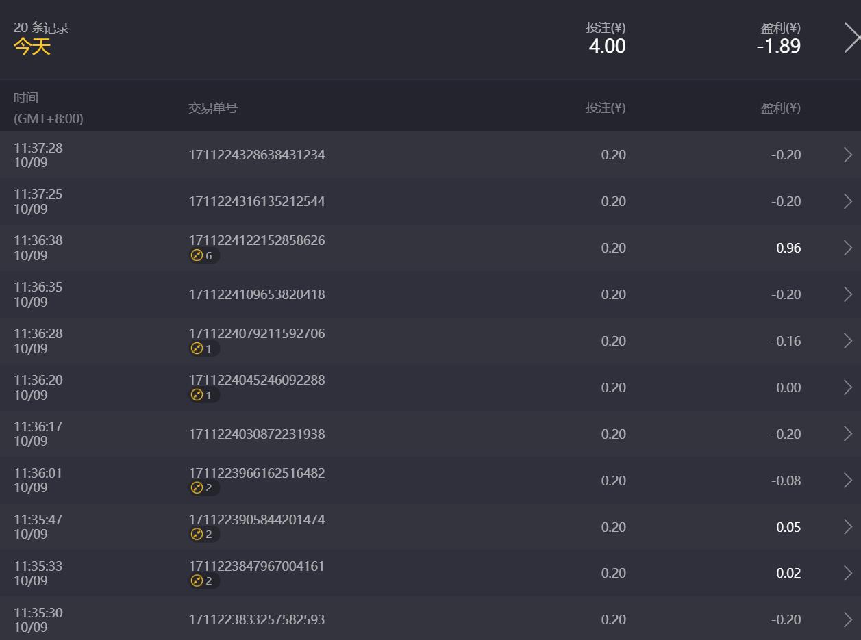
Task: Open the large arrow beside today's summary
Action: tap(851, 38)
